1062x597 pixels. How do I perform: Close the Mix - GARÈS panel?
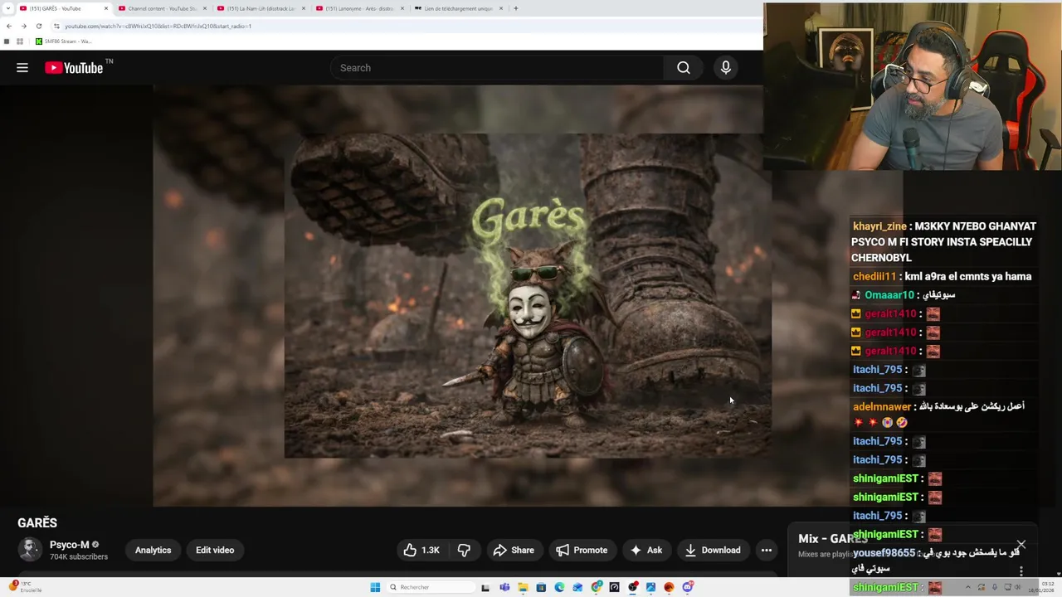1021,545
